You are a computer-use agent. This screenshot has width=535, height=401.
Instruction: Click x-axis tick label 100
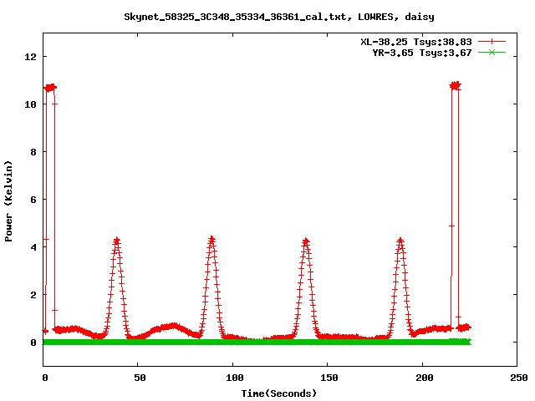[x=234, y=378]
